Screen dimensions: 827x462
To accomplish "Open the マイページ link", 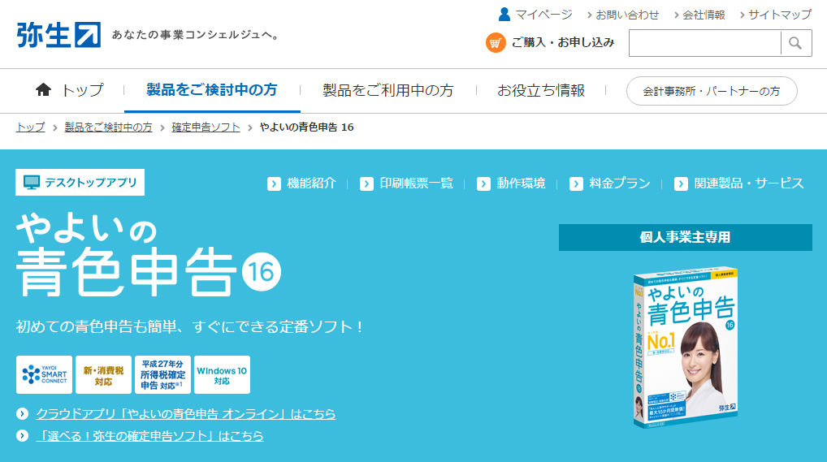I will click(x=543, y=15).
